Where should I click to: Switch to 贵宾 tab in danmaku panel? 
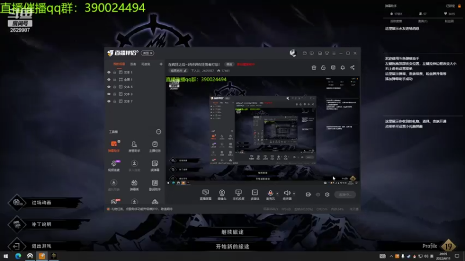(x=423, y=21)
